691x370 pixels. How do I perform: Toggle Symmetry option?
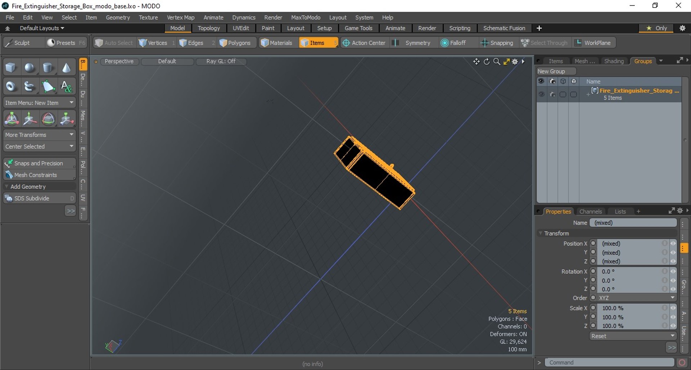pyautogui.click(x=414, y=43)
